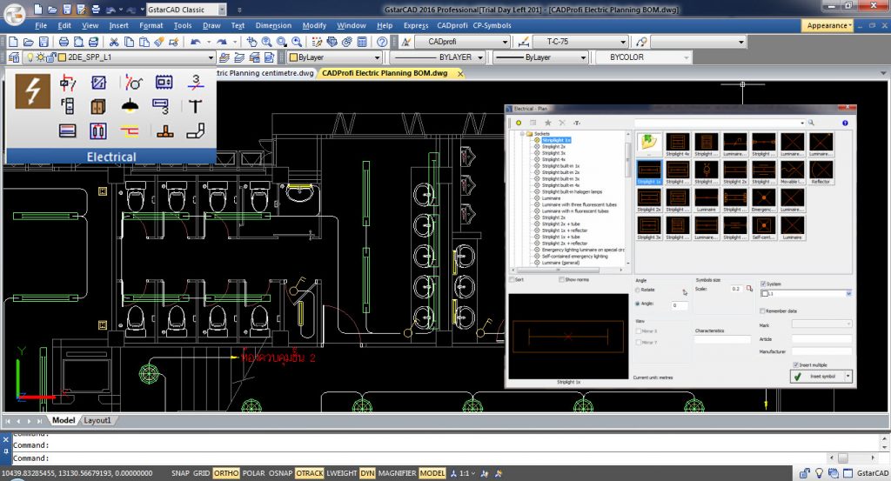Image resolution: width=891 pixels, height=481 pixels.
Task: Open the Layer Properties Manager icon
Action: [14, 57]
